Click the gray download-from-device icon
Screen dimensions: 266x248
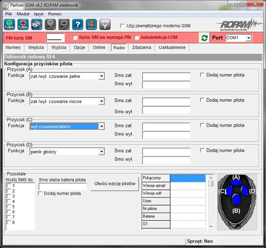[64, 24]
